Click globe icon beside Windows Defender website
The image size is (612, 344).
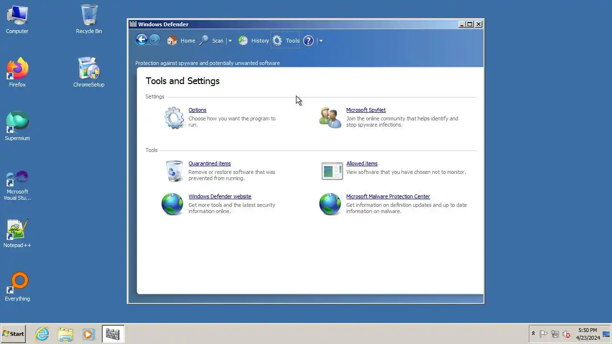(172, 204)
